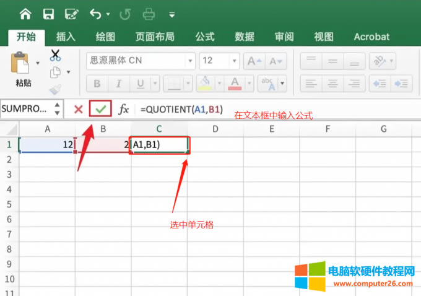This screenshot has height=296, width=421.
Task: Click the text orientation icon
Action: 380,61
